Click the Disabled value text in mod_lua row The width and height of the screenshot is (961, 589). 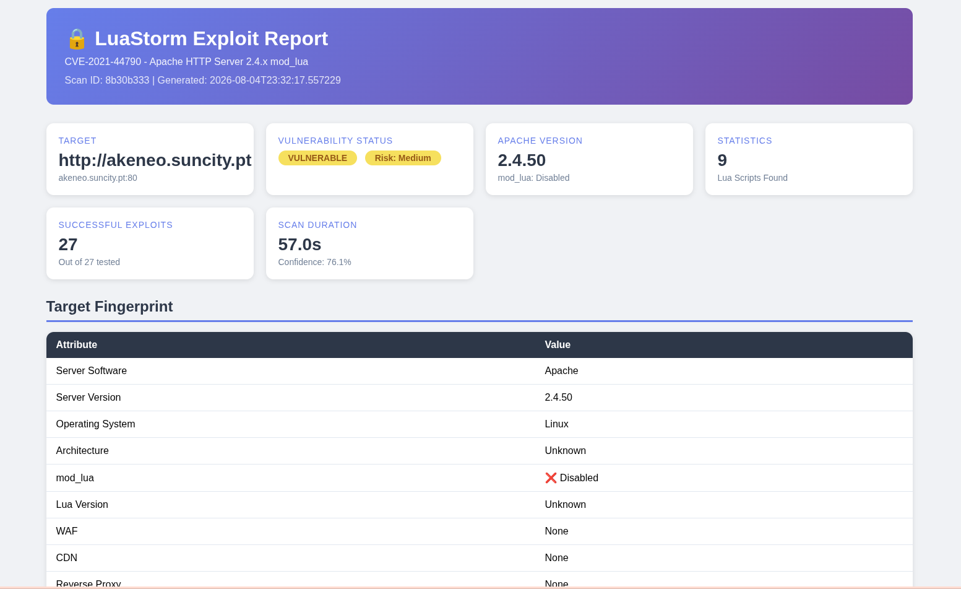[x=579, y=478]
